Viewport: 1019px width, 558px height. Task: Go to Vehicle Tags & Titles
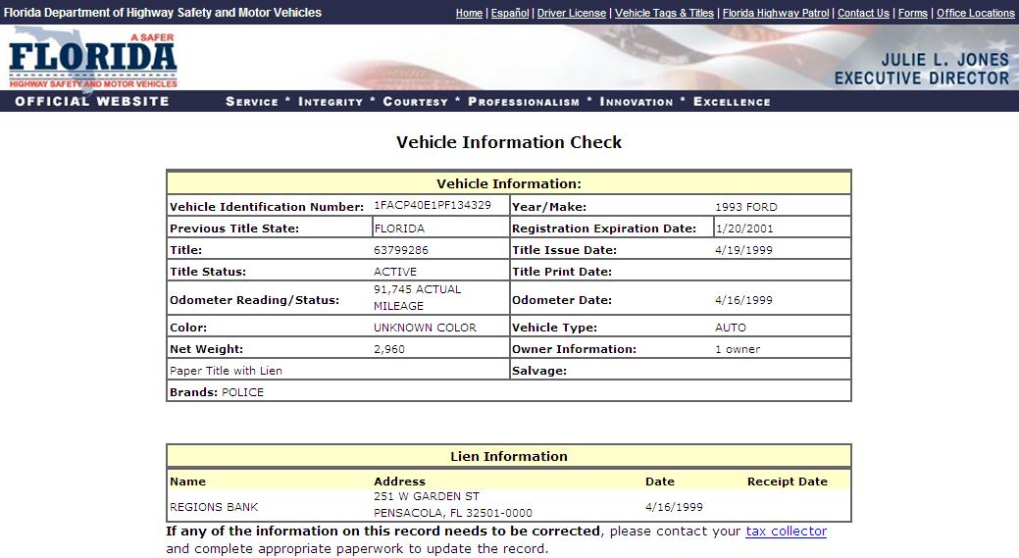(664, 13)
